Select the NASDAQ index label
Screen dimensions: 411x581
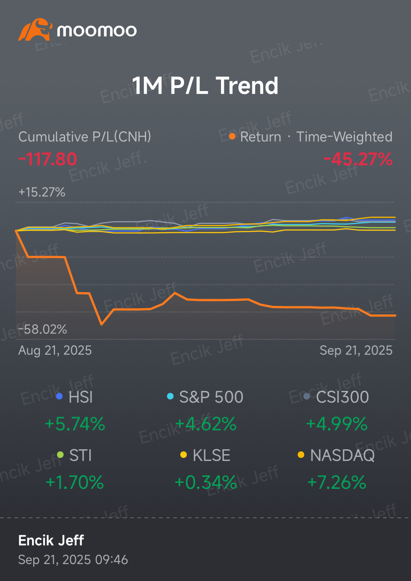coord(342,455)
